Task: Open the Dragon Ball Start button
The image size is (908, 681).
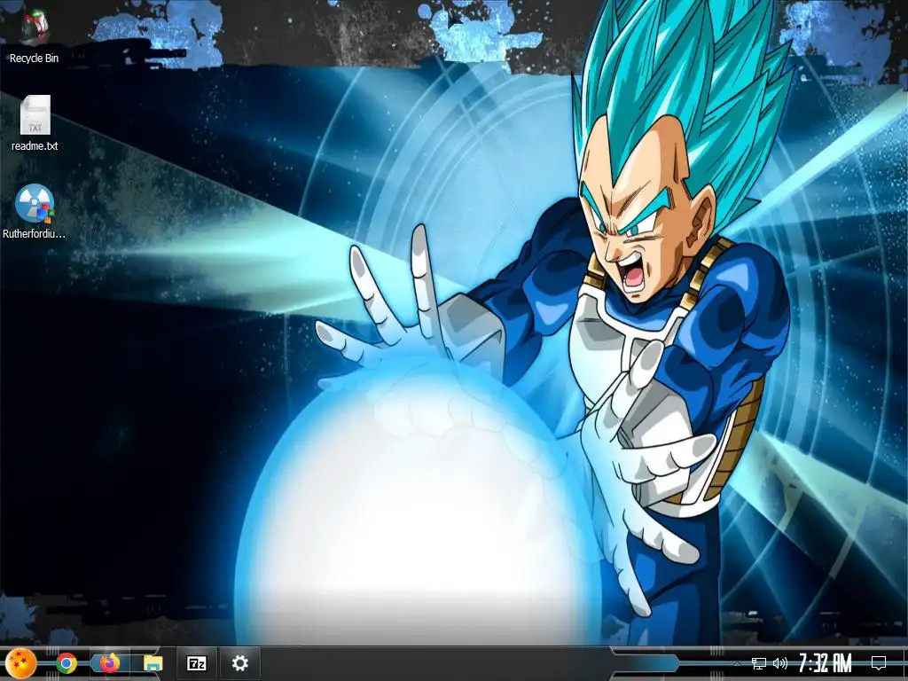Action: (x=21, y=663)
